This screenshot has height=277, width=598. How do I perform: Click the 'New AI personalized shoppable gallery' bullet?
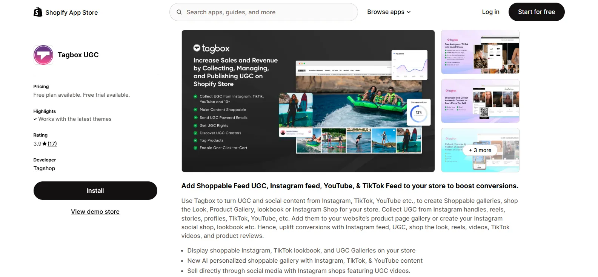tap(305, 261)
